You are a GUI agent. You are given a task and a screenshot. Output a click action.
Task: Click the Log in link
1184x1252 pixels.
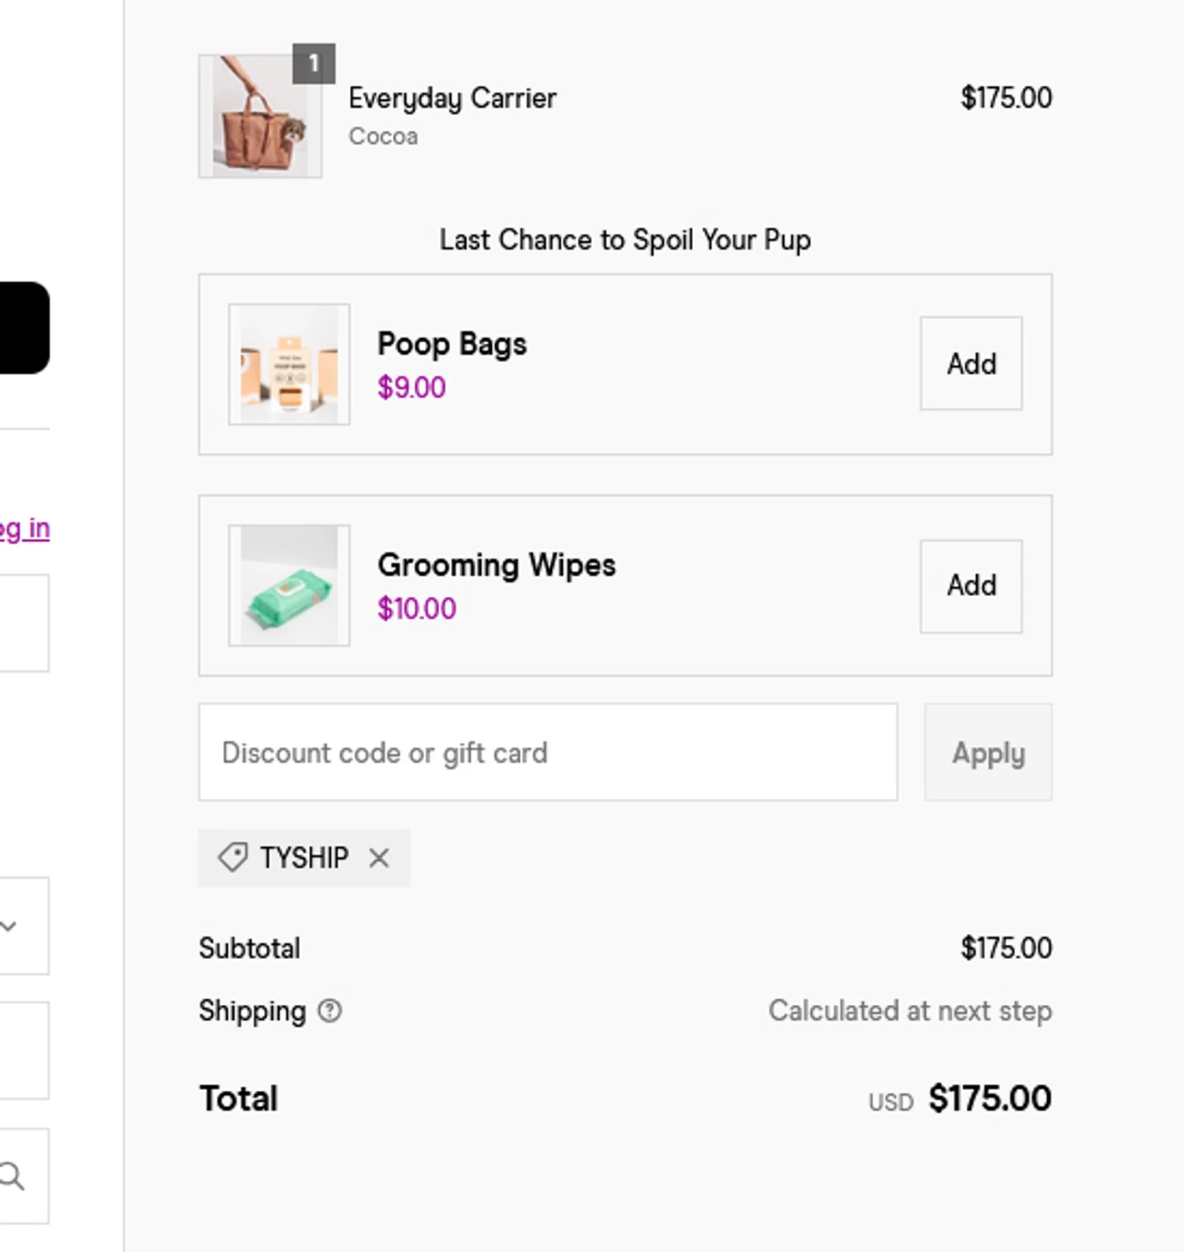pos(25,528)
